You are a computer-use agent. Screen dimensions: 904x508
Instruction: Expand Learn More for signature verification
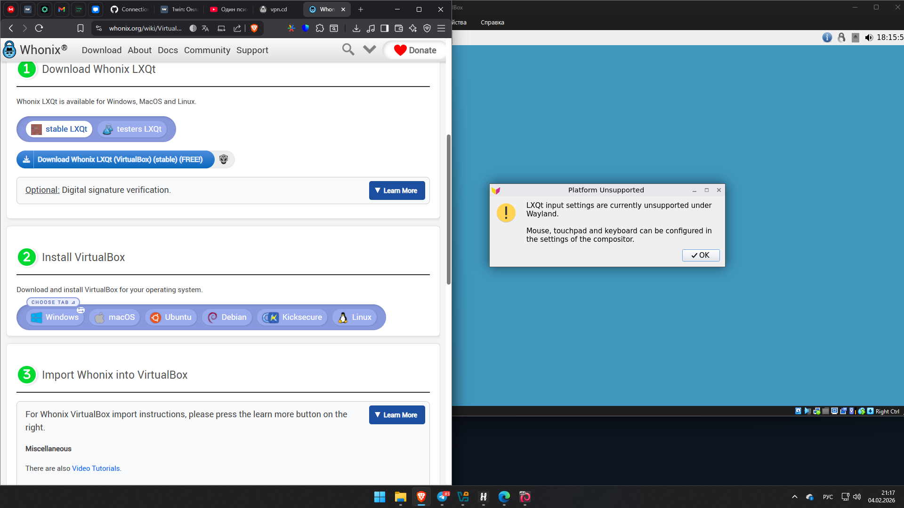coord(396,190)
